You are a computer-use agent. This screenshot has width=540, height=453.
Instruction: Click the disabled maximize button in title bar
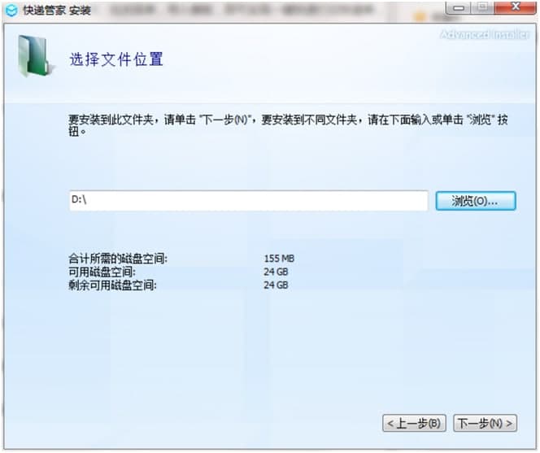point(483,7)
